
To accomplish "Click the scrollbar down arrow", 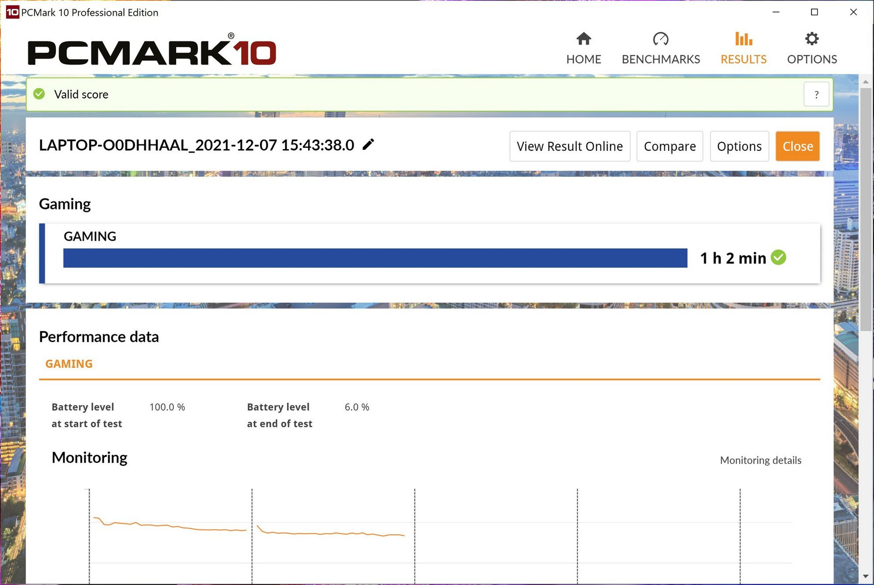I will point(866,576).
